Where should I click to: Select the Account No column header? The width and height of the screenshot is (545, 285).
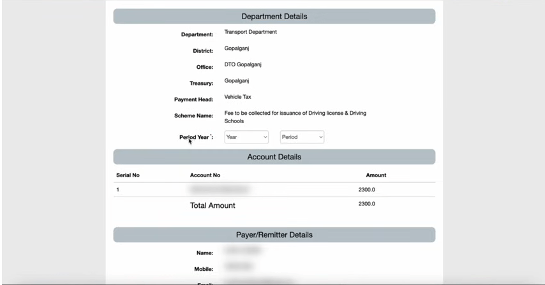[x=205, y=175]
